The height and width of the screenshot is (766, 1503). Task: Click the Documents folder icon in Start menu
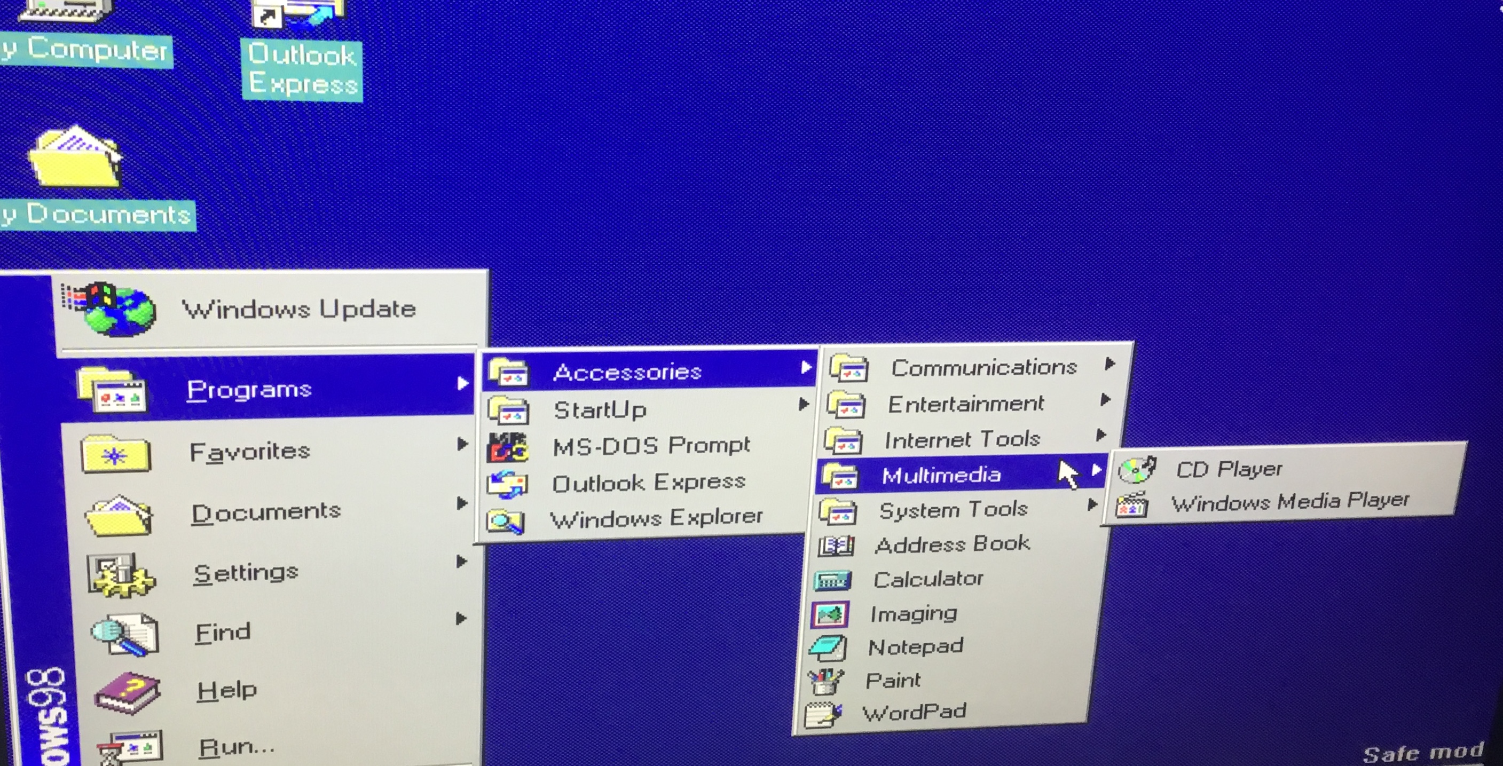(119, 515)
